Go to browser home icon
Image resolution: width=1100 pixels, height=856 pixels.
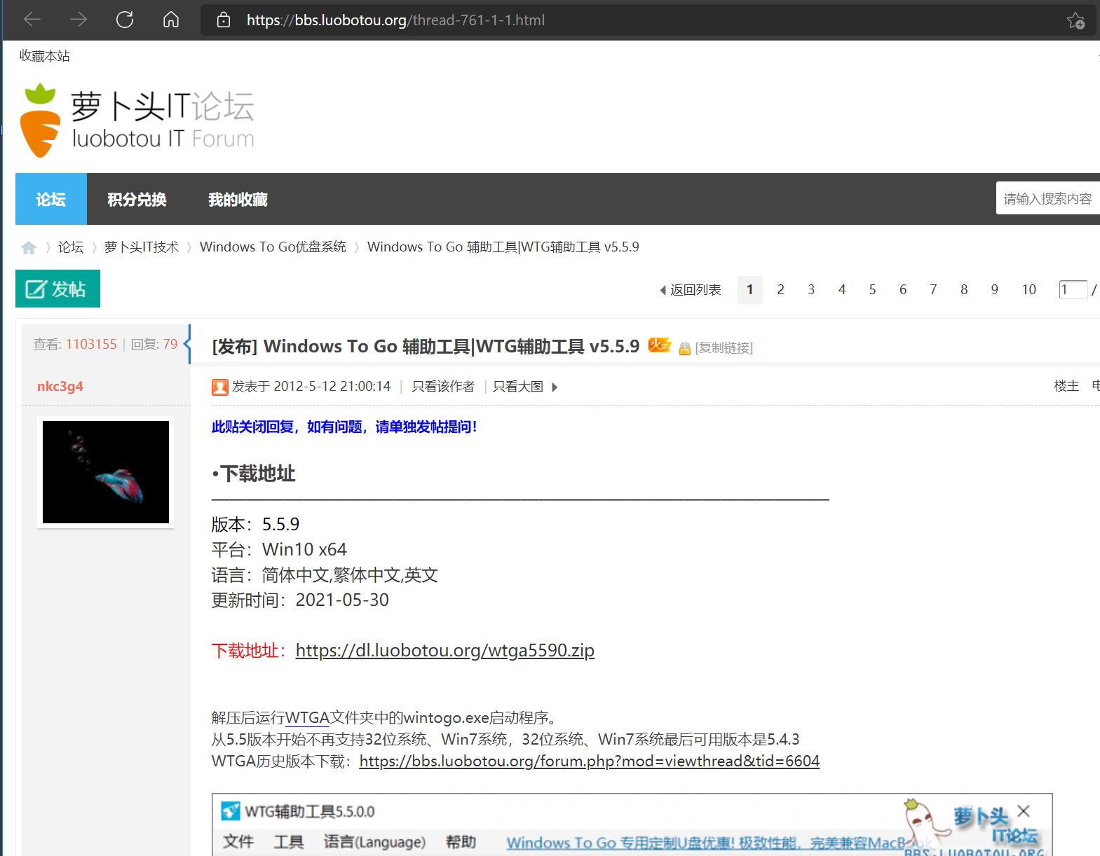(x=171, y=20)
